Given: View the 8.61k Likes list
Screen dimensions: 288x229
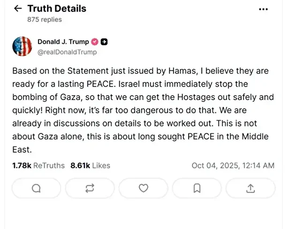Looking at the screenshot, I should pos(90,165).
